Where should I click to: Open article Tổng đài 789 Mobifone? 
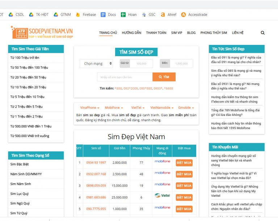(x=235, y=112)
